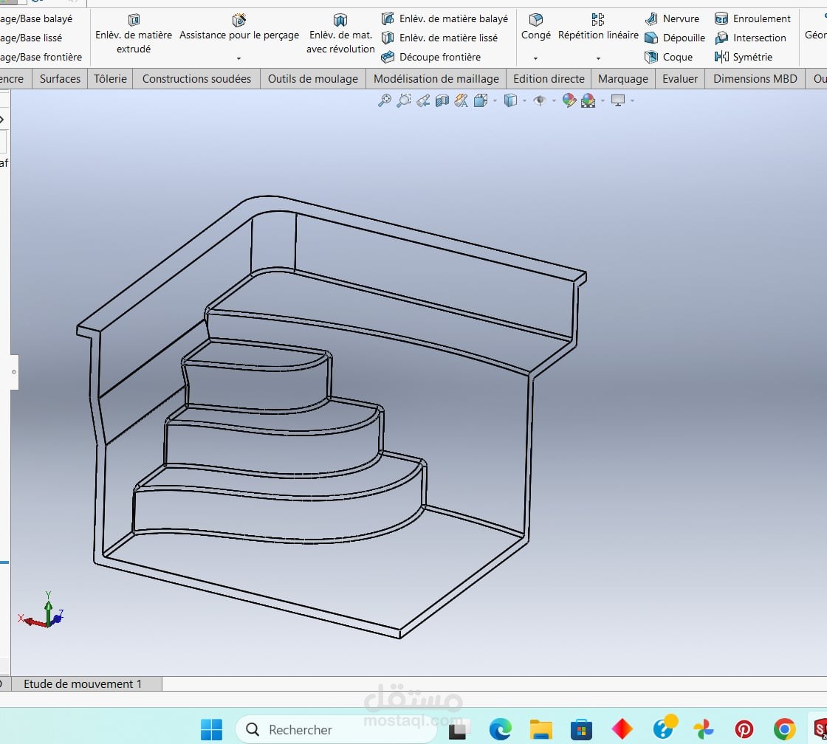Open the Etude de mouvement 1 tab
This screenshot has width=827, height=744.
pos(83,684)
